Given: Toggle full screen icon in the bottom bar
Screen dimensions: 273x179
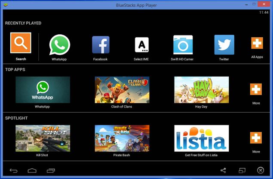Looking at the screenshot, I should 242,170.
